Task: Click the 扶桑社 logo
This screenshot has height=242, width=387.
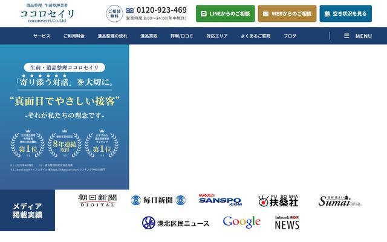Action: coord(278,200)
